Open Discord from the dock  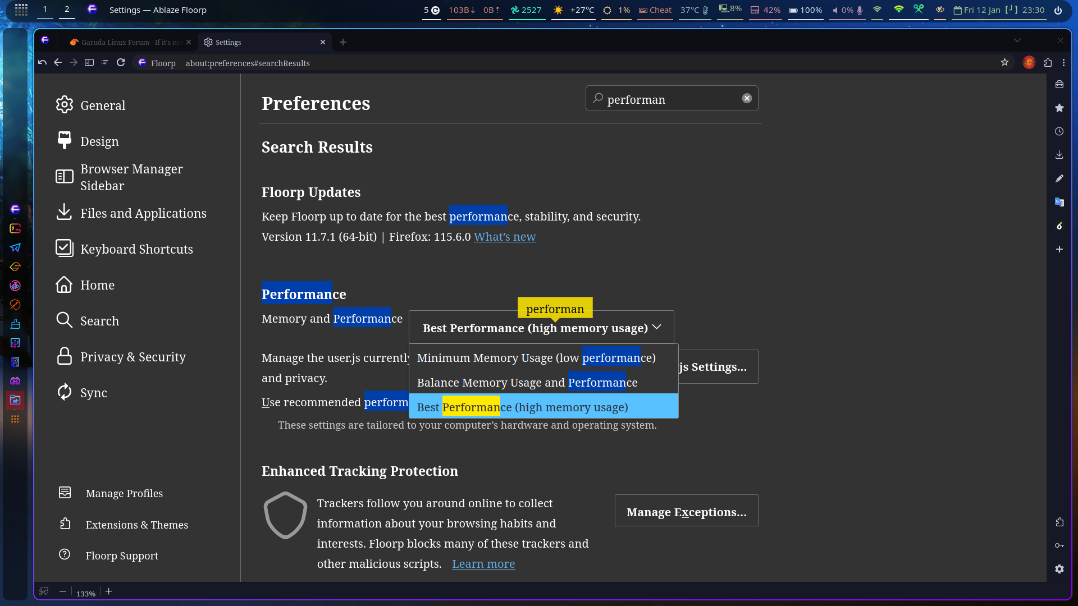tap(15, 381)
